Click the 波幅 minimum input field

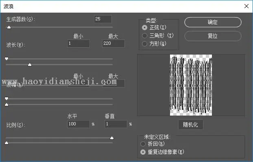click(x=79, y=83)
